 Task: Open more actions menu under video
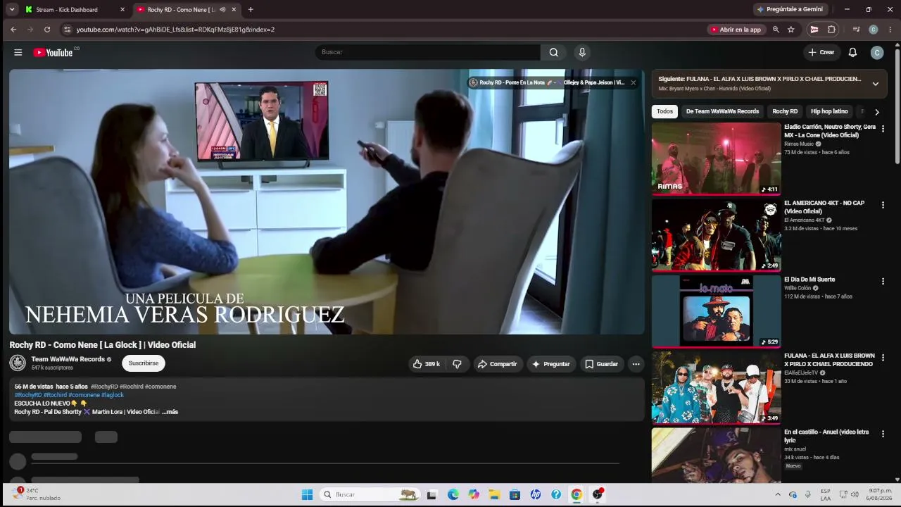tap(636, 364)
